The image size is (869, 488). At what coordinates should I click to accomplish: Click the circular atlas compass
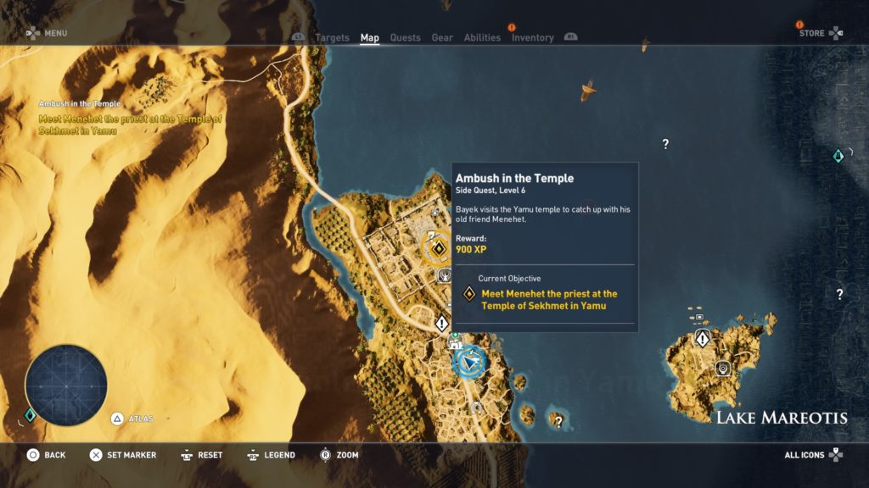pos(66,385)
